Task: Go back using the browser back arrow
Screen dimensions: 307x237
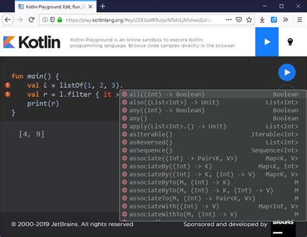Action: pos(8,20)
